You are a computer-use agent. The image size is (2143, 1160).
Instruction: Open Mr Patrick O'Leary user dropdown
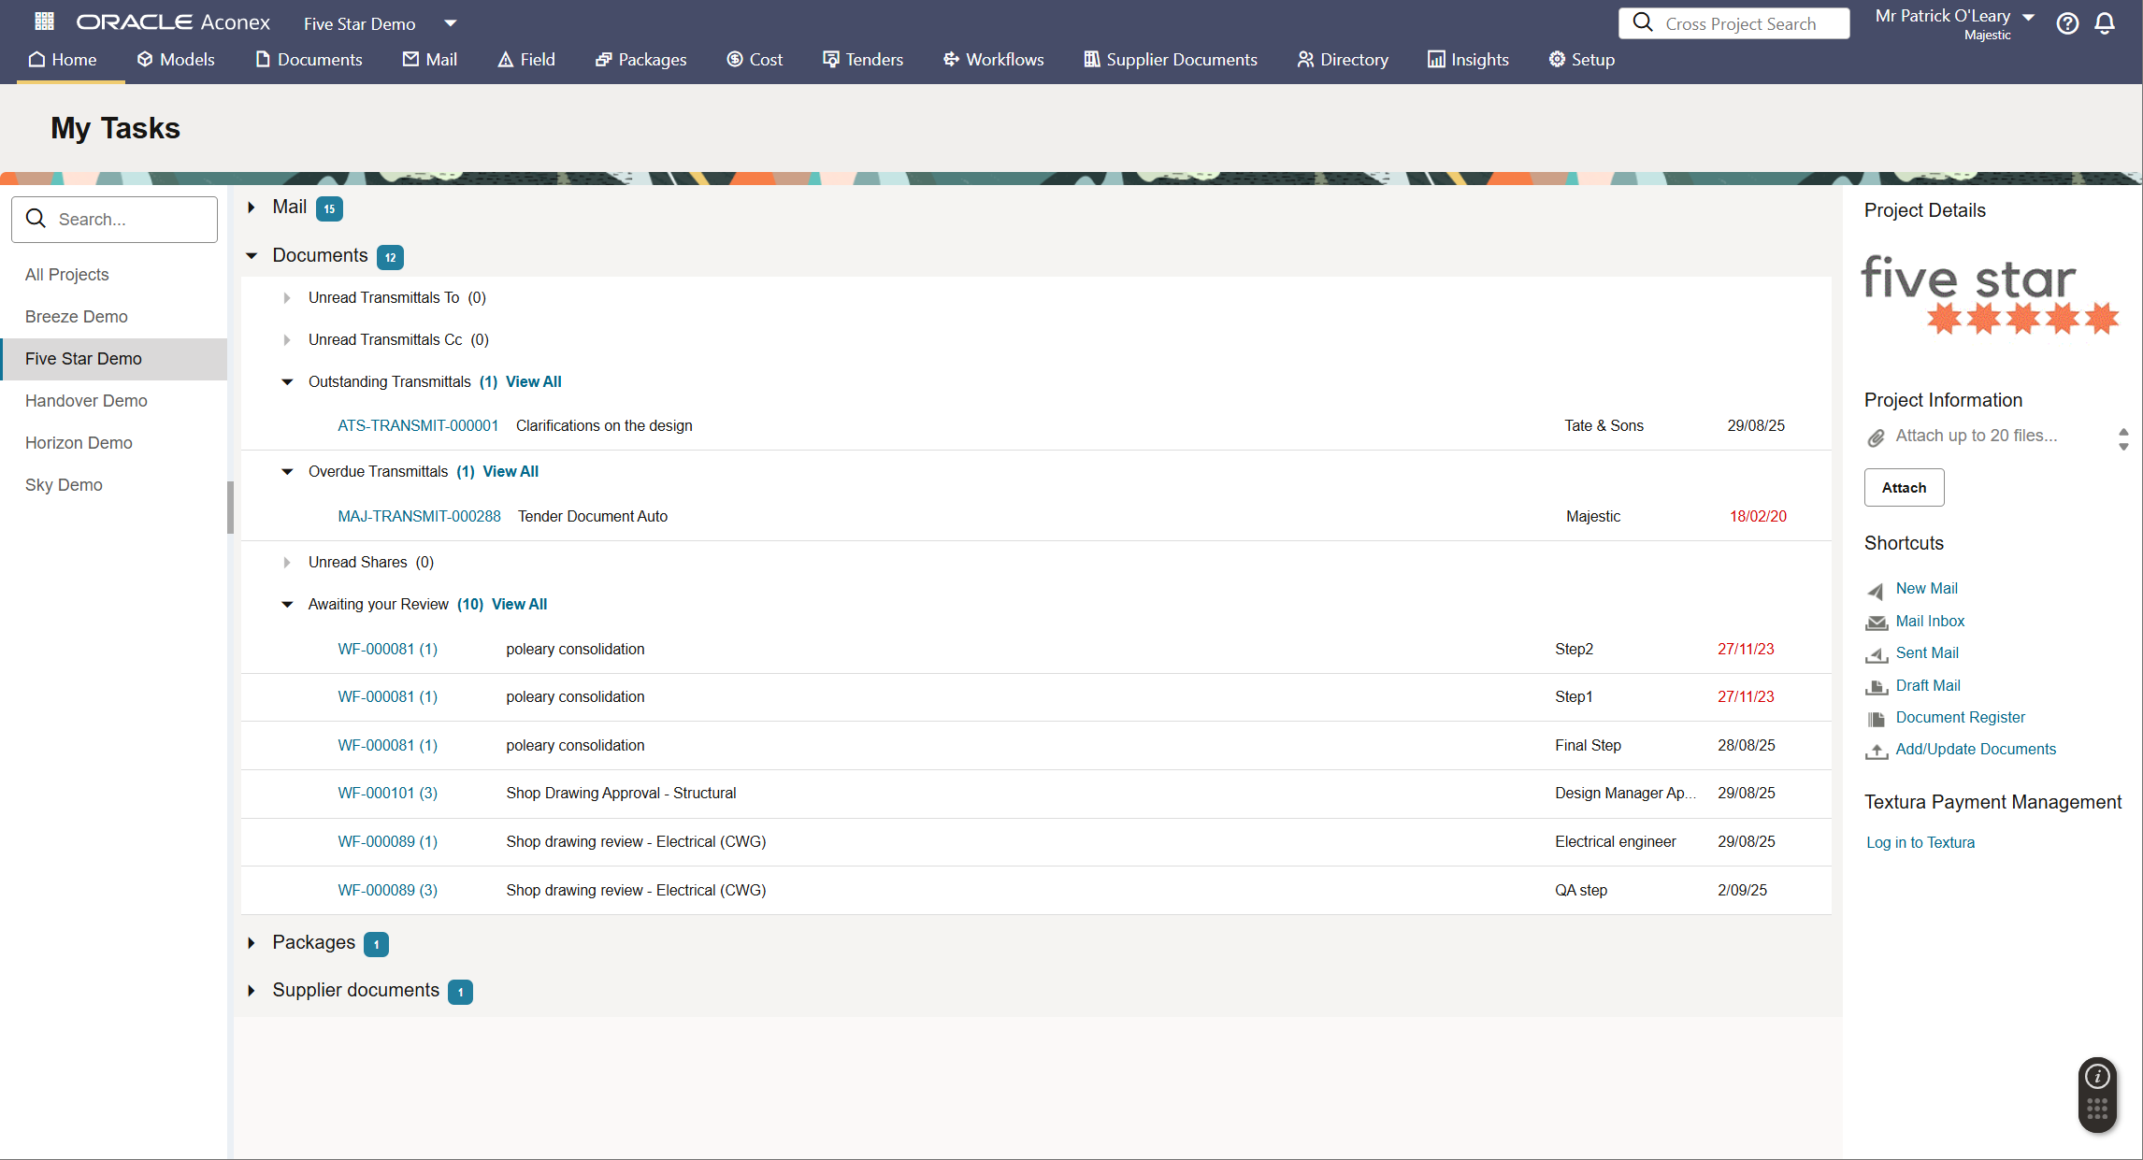(x=2028, y=17)
